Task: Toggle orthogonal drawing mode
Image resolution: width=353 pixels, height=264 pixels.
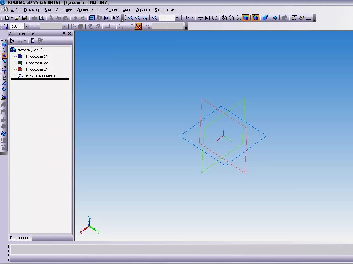Action: click(x=131, y=26)
